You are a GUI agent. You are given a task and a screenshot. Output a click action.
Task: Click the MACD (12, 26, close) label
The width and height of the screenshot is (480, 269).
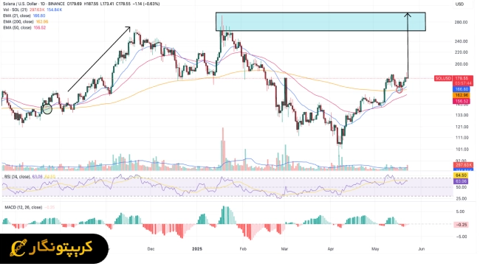(x=24, y=207)
